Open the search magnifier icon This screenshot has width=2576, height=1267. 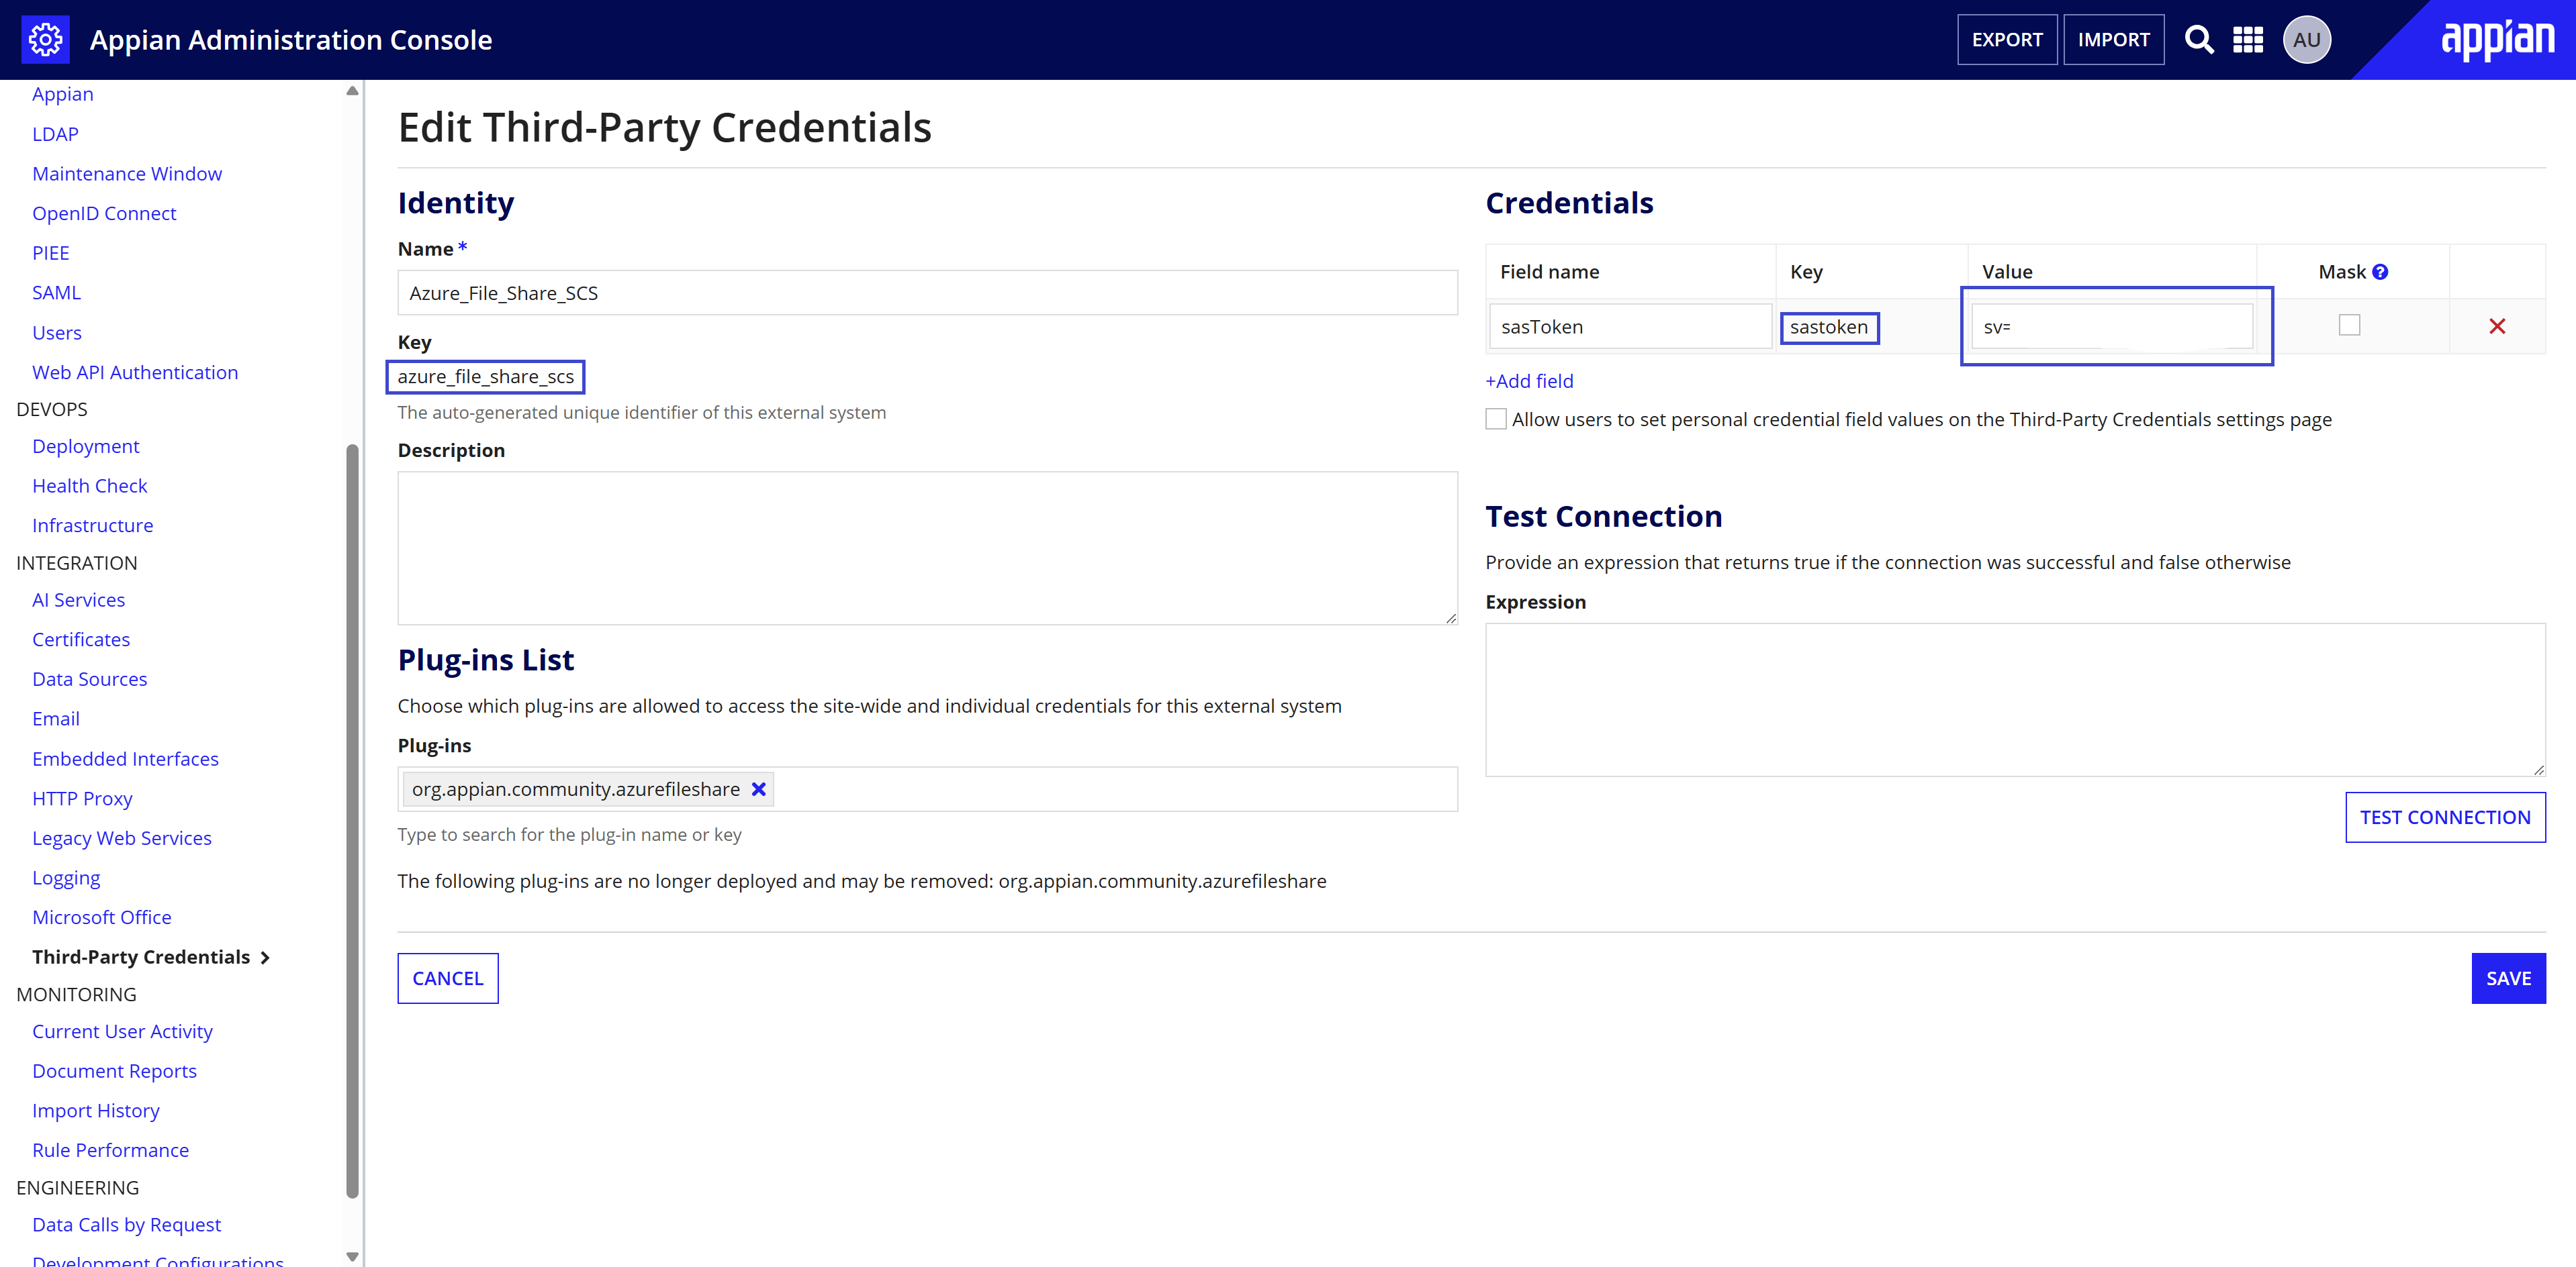click(x=2198, y=40)
